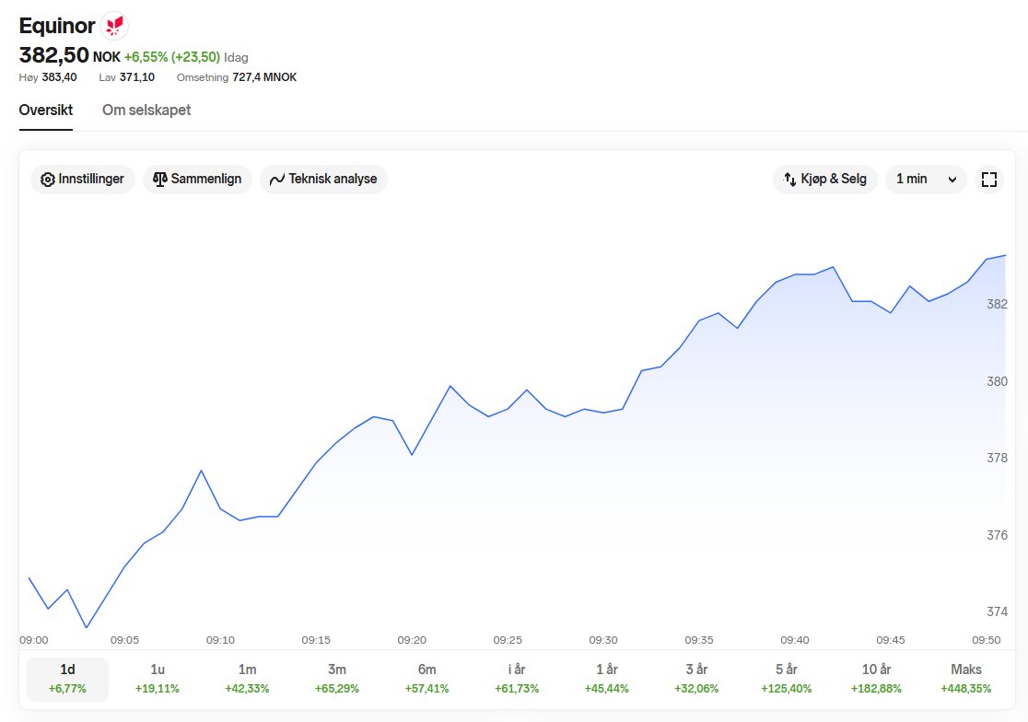Screen dimensions: 1028x722
Task: Click the 09:15 time axis label
Action: pyautogui.click(x=316, y=640)
